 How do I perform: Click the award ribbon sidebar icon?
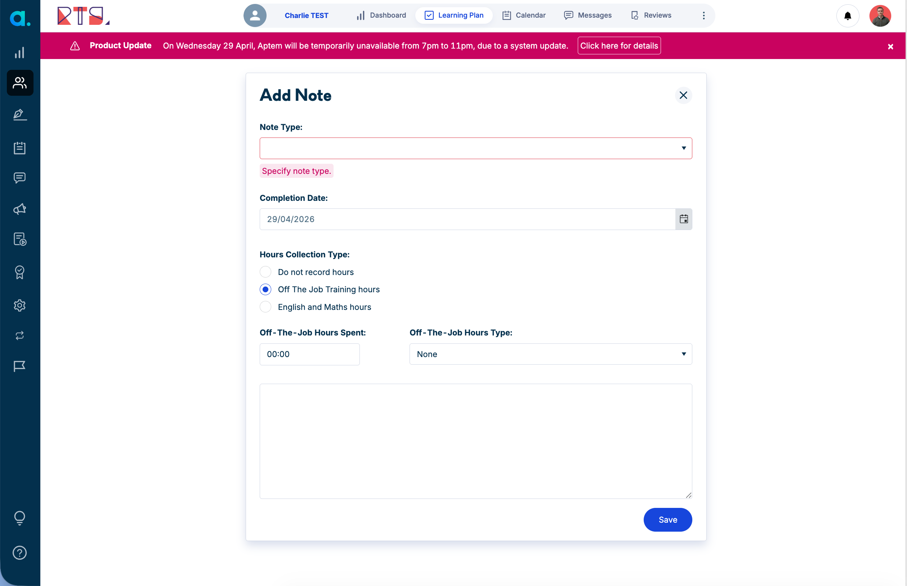pyautogui.click(x=20, y=272)
